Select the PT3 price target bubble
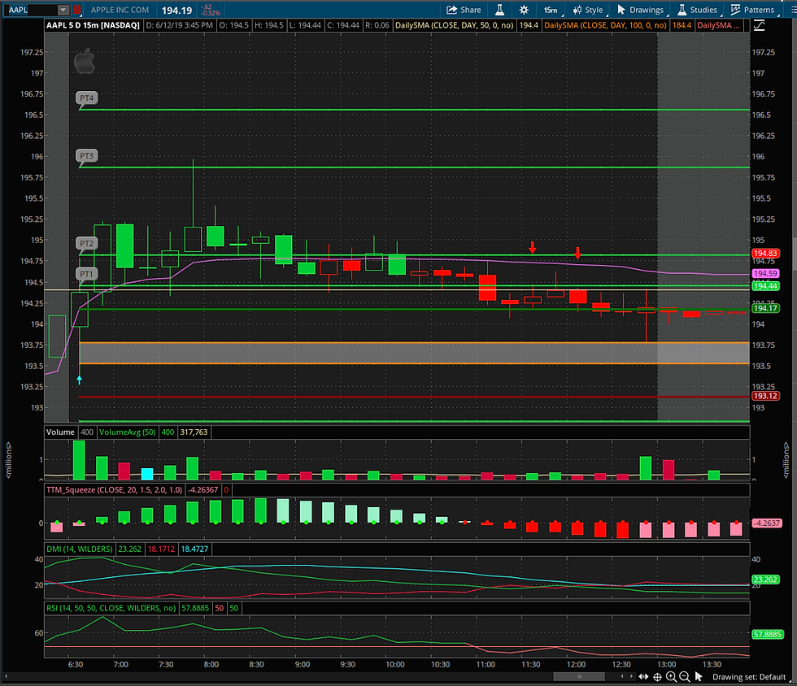Viewport: 797px width, 686px height. 87,156
